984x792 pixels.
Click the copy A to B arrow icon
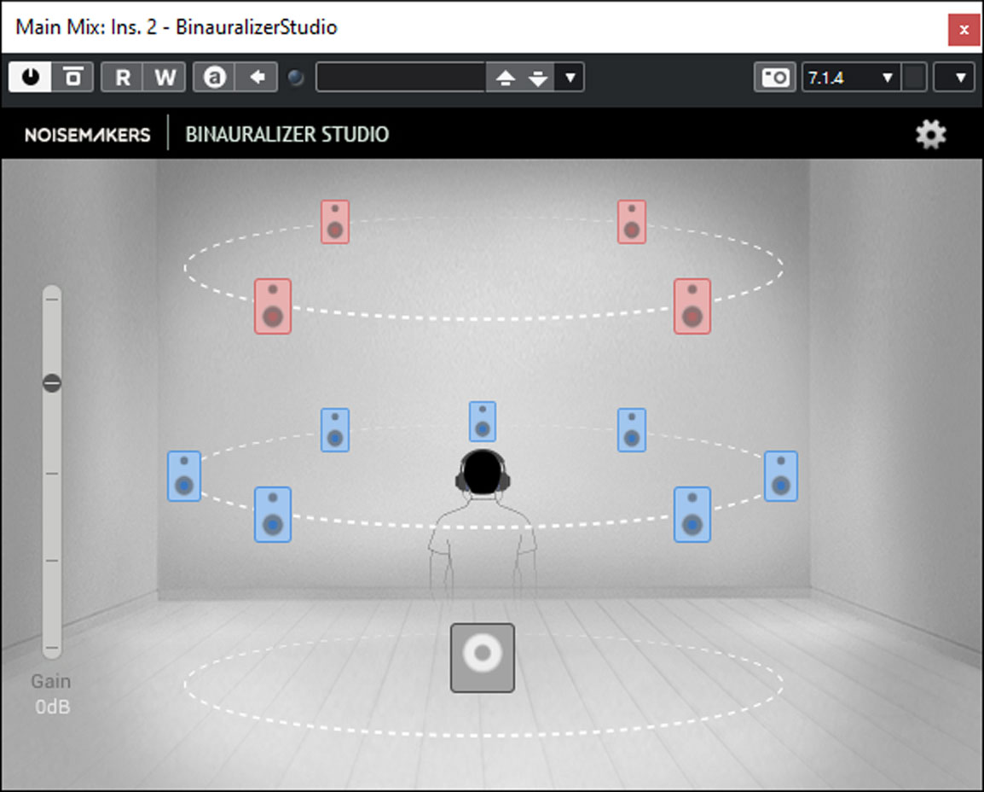(257, 78)
